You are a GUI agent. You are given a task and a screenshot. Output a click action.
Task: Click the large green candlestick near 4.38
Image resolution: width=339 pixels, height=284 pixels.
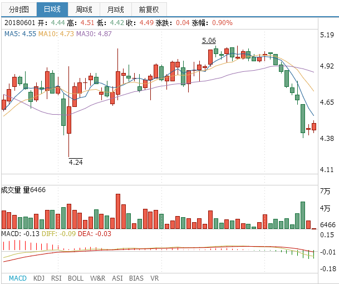(x=303, y=119)
